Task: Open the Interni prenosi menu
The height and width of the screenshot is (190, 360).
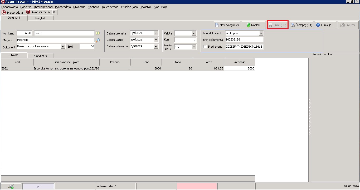Action: 43,7
